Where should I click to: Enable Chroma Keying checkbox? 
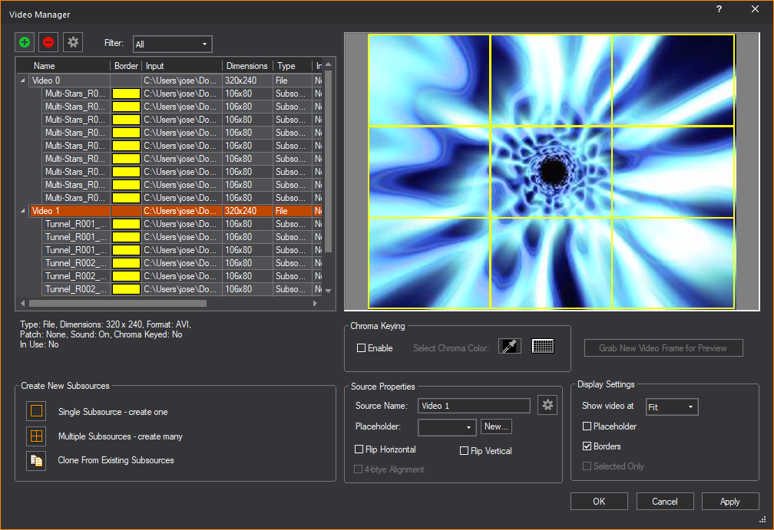[362, 348]
